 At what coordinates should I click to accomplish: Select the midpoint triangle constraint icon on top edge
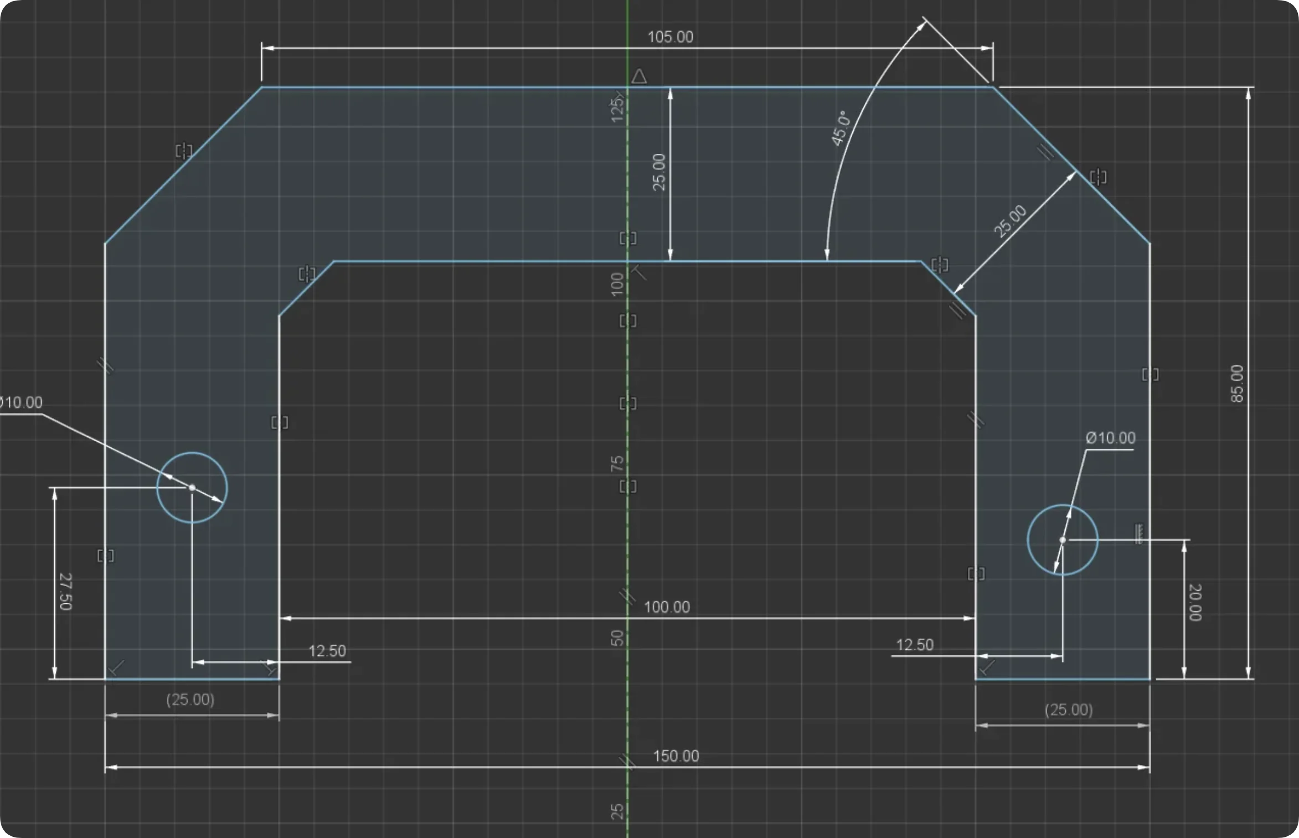[x=639, y=76]
